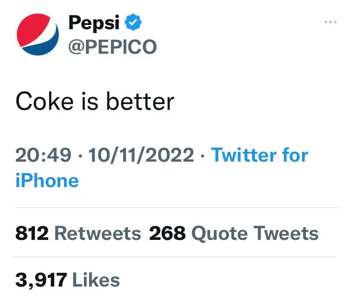
Task: Click the 3,917 like count number
Action: [41, 280]
